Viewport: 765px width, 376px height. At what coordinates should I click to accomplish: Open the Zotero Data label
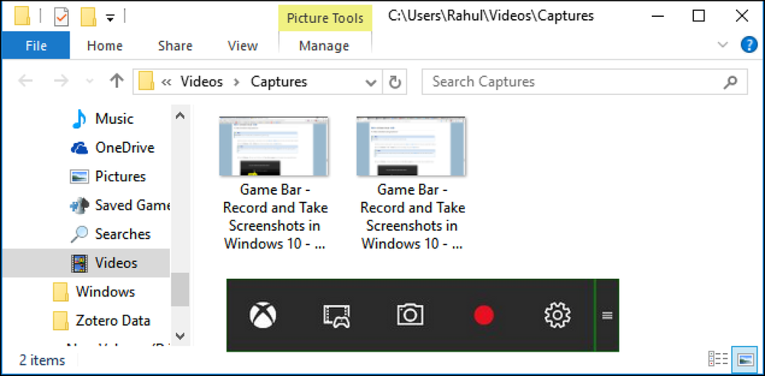[x=113, y=321]
